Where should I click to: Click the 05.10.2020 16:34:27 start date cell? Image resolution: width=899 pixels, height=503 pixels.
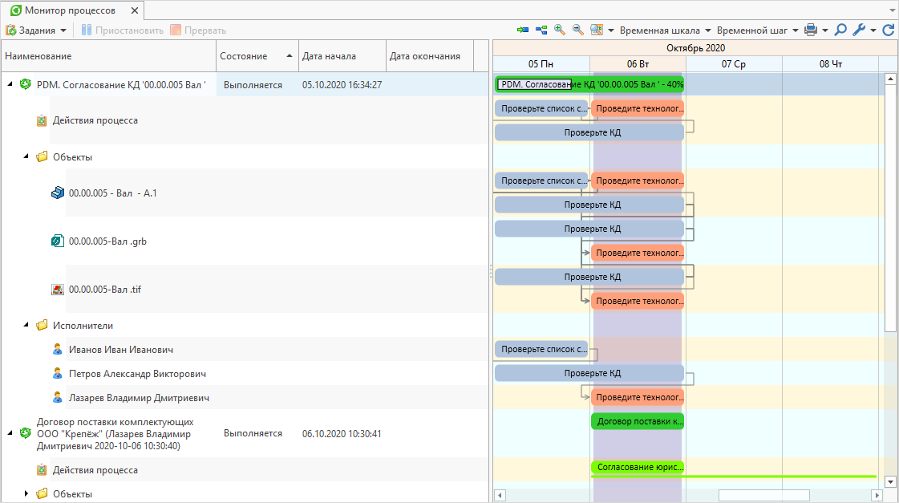pos(342,85)
